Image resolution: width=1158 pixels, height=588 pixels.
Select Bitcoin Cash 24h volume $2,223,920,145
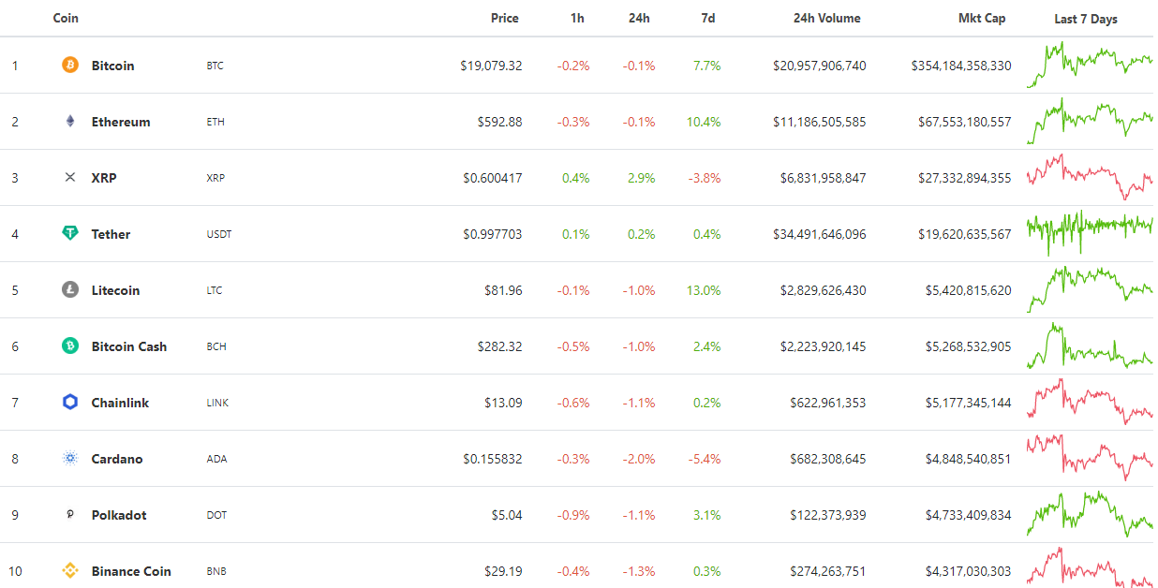pos(824,346)
